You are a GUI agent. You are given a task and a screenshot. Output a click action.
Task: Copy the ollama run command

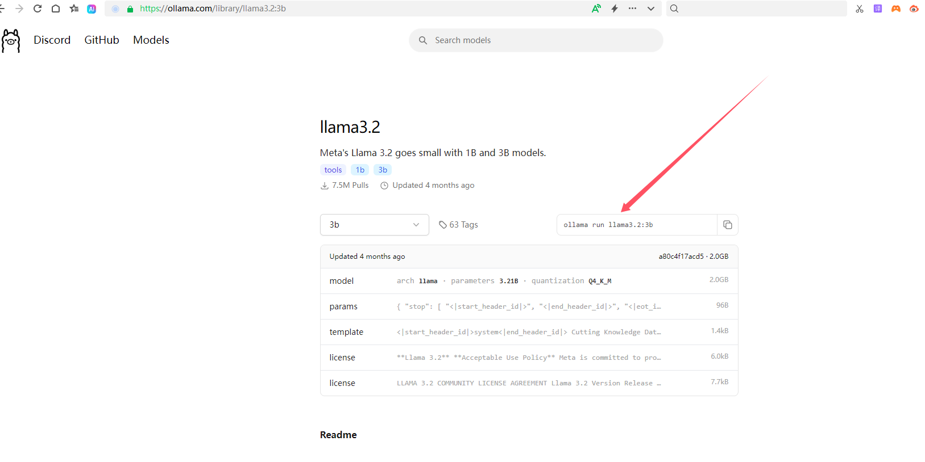click(728, 225)
